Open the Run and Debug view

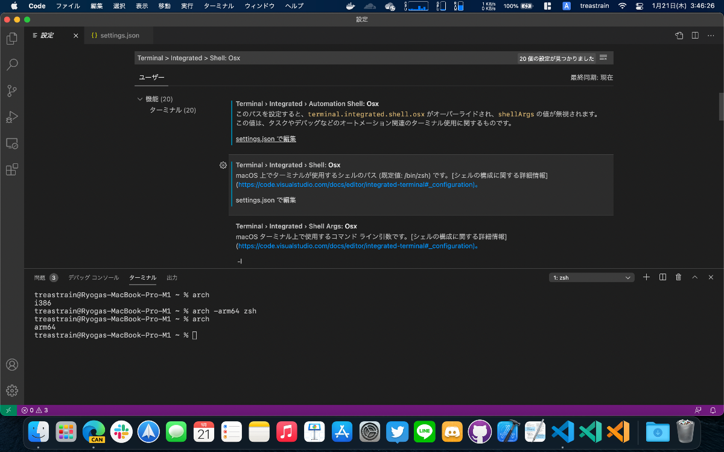11,117
